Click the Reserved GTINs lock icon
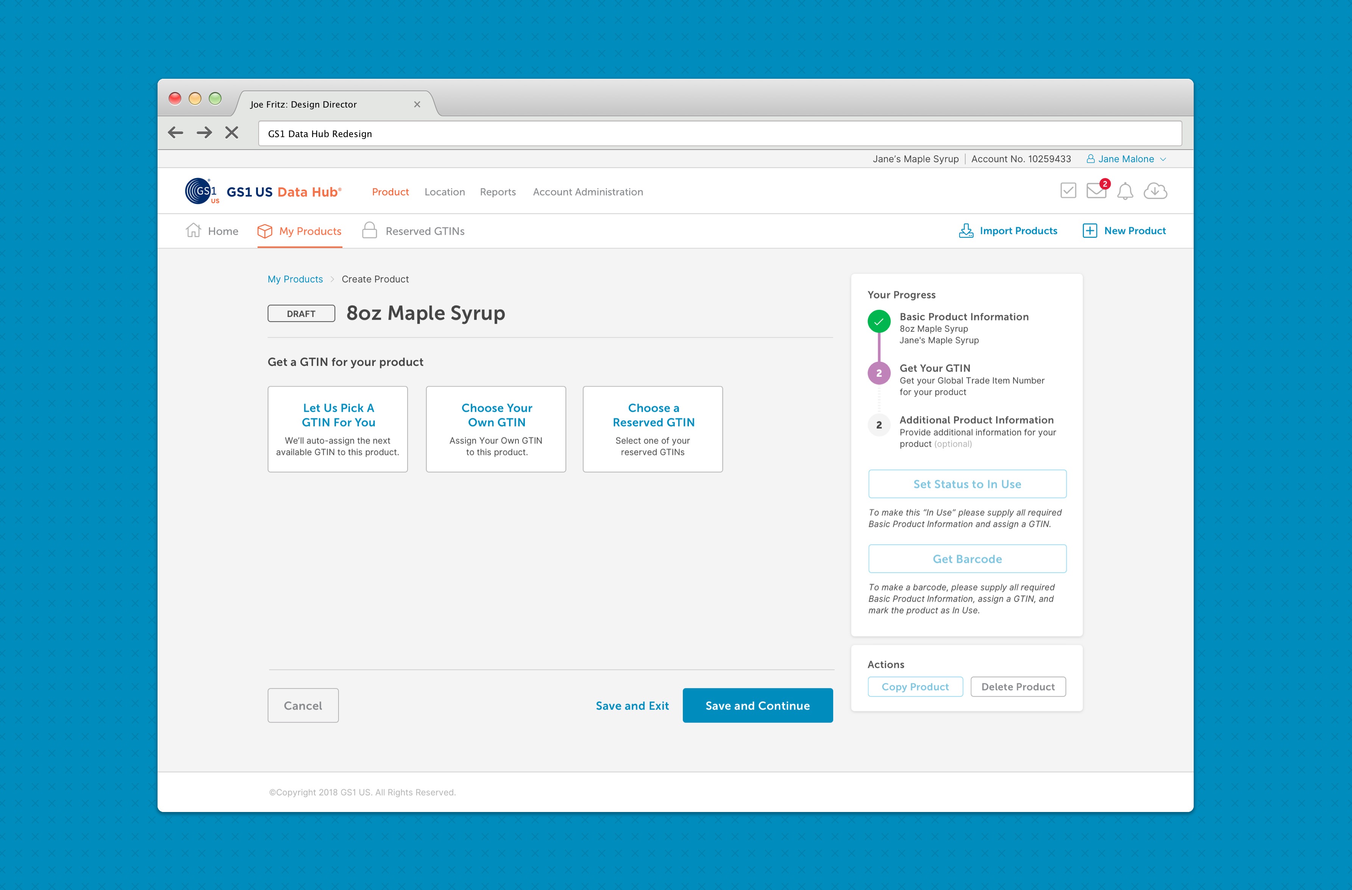This screenshot has width=1352, height=890. [369, 230]
